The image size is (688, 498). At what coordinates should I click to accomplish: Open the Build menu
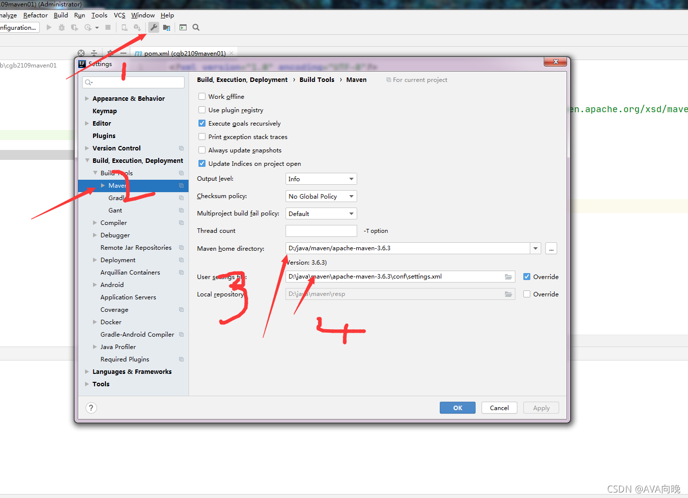click(x=61, y=15)
